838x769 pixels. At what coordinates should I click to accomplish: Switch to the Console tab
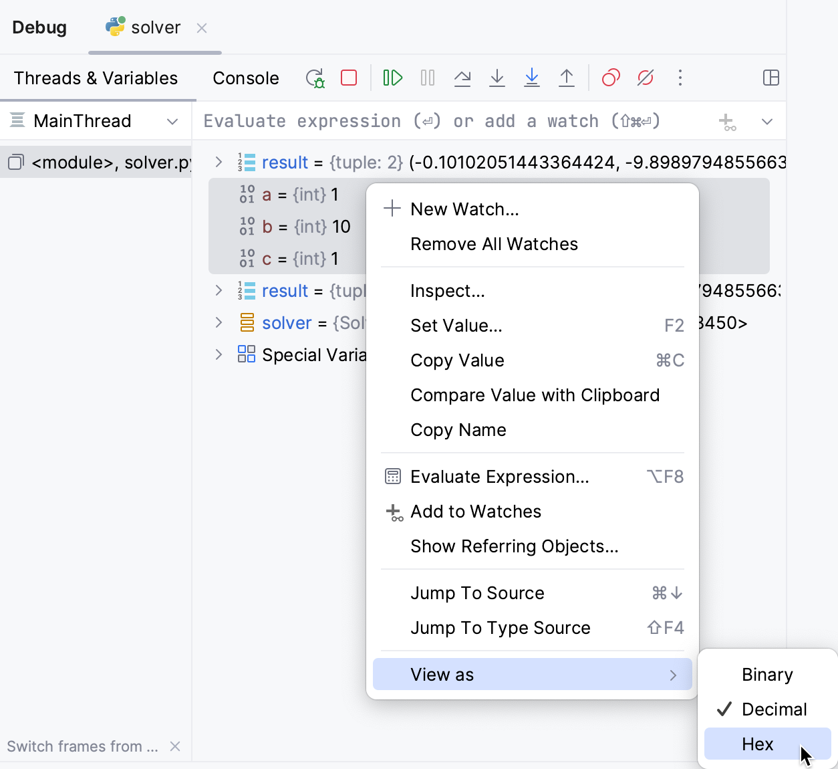(245, 78)
